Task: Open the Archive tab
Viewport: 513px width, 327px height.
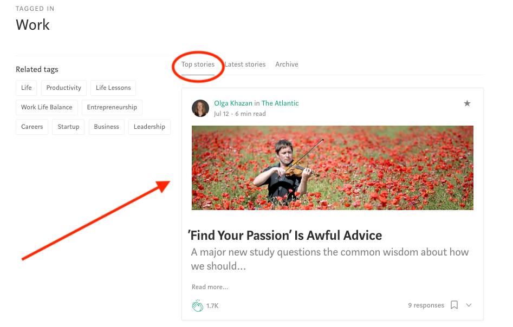Action: click(287, 64)
